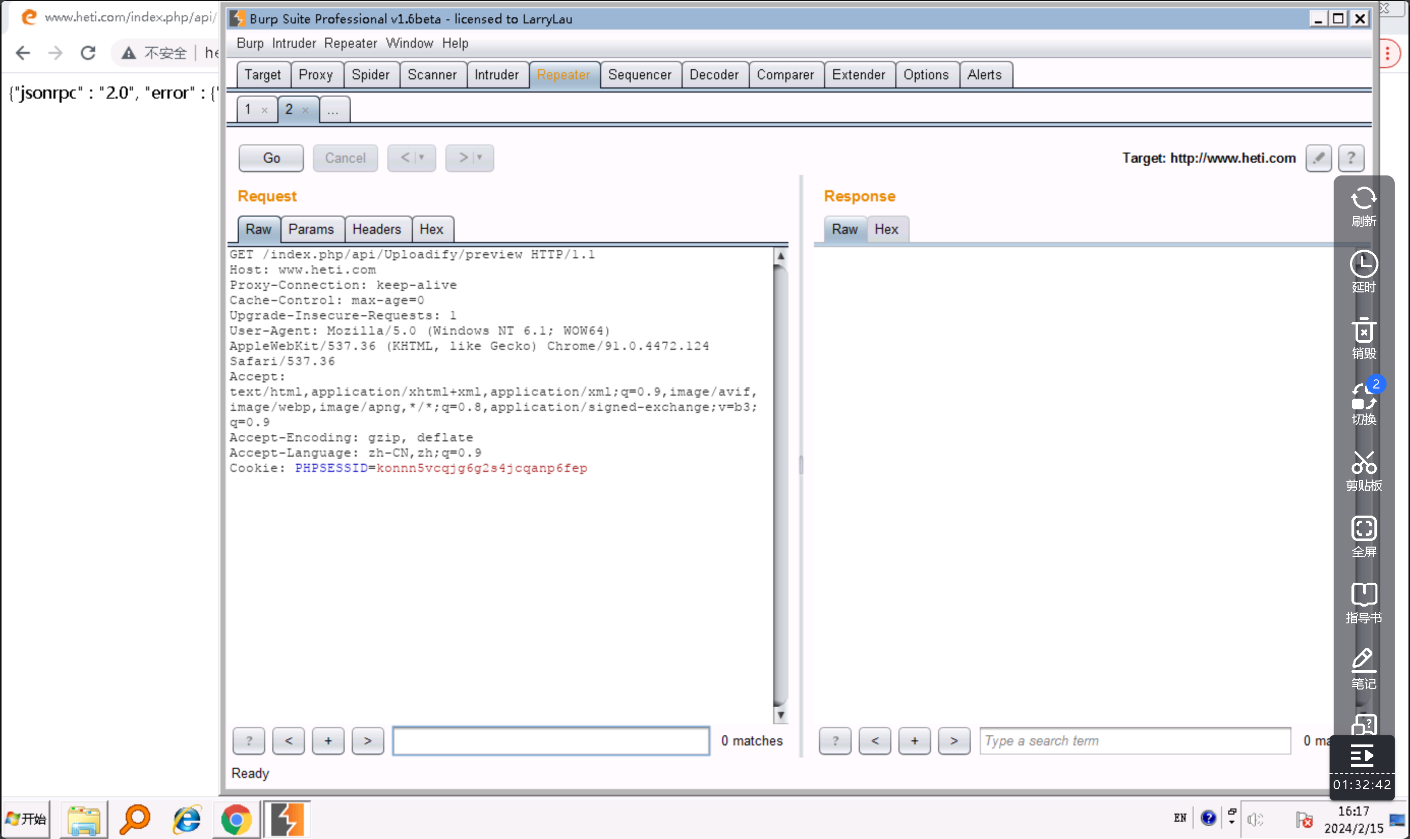Expand the next request history dropdown

point(479,158)
